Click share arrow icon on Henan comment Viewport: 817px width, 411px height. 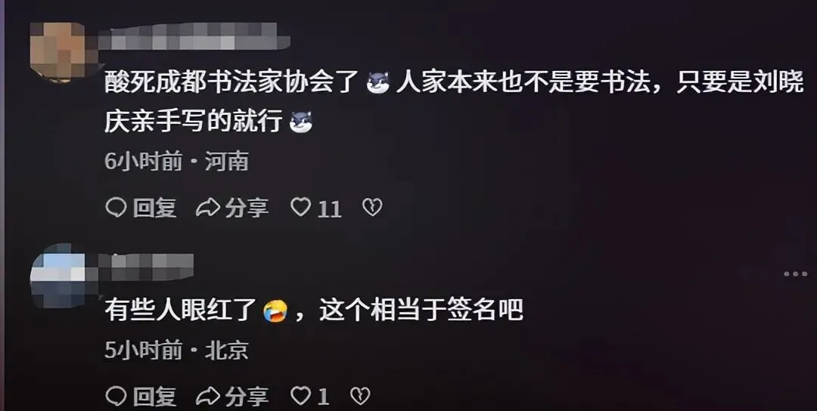point(208,208)
